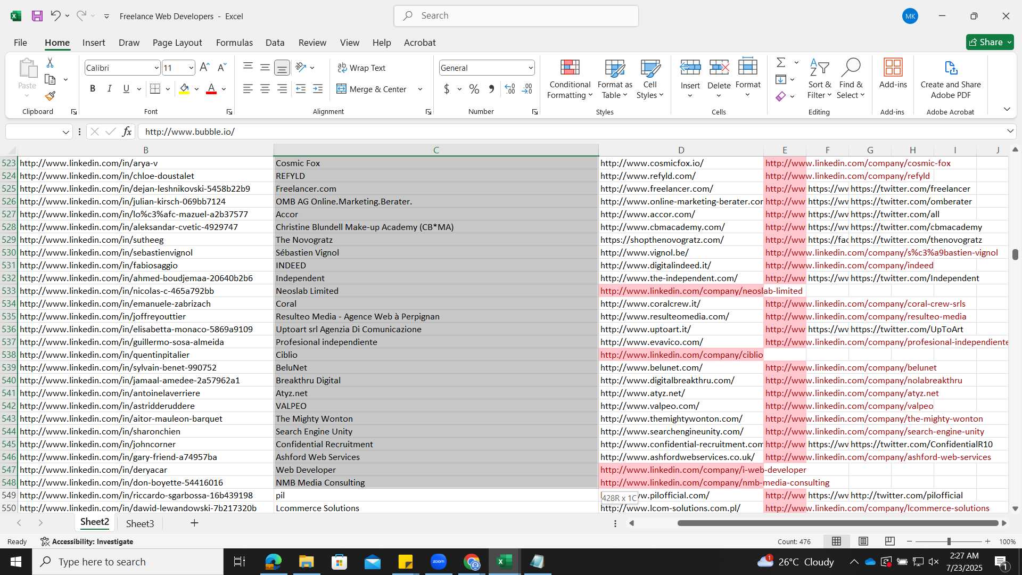Toggle Align Left for cell text

tap(248, 89)
